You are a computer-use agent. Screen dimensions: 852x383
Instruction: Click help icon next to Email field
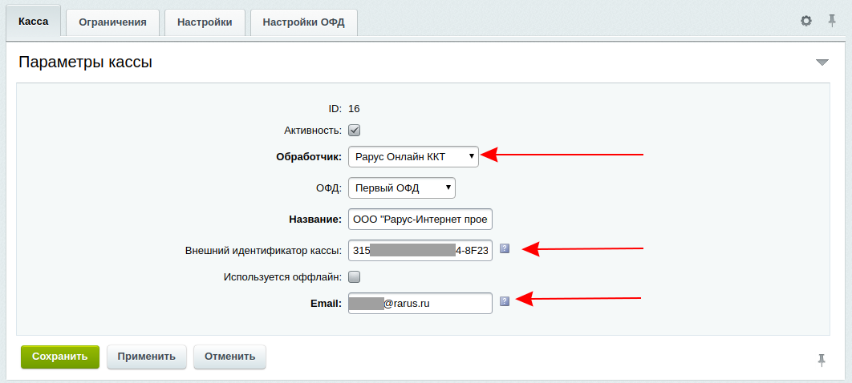tap(505, 301)
